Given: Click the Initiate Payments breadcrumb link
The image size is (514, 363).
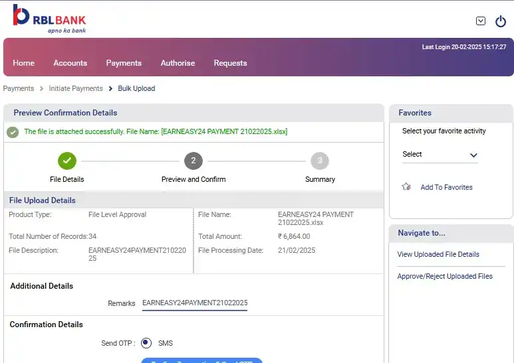Looking at the screenshot, I should coord(76,89).
